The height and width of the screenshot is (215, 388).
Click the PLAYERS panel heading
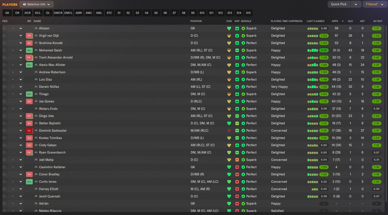pyautogui.click(x=10, y=5)
